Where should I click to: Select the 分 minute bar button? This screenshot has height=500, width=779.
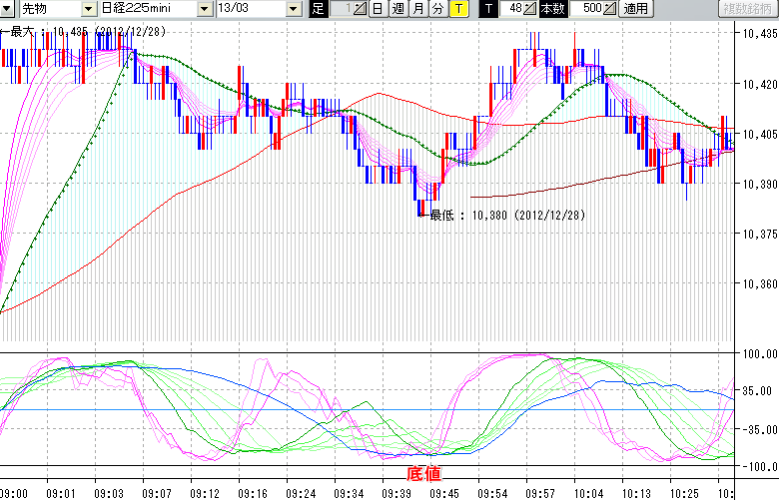[x=437, y=9]
